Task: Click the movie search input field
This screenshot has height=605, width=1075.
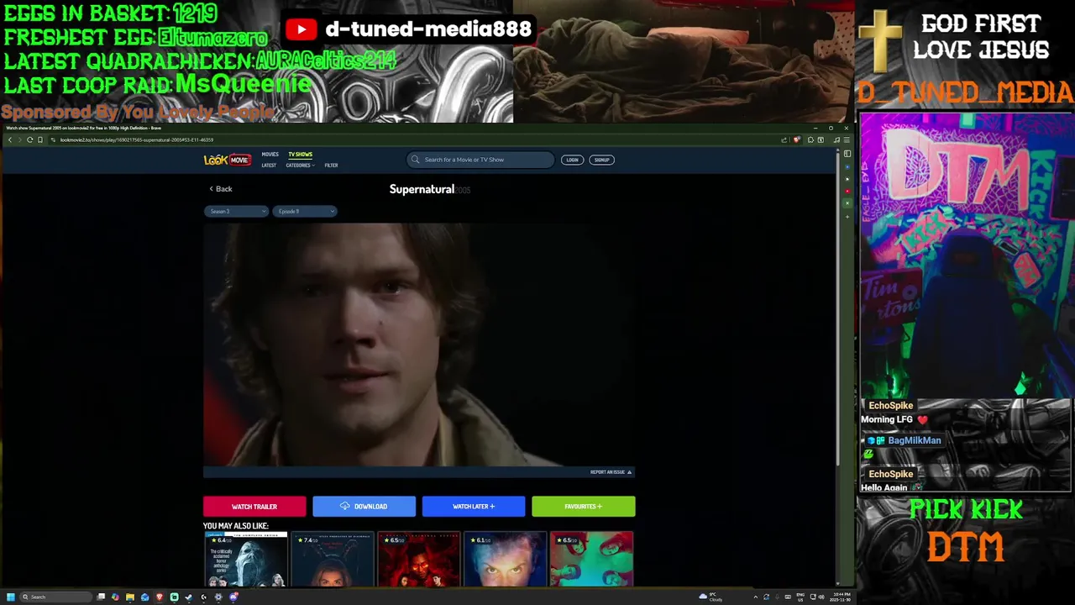Action: [480, 160]
